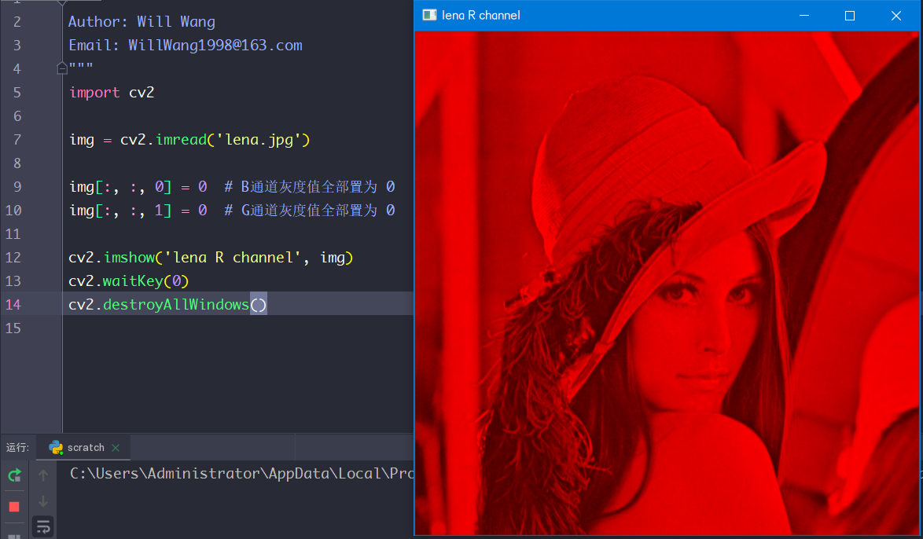
Task: Minimize the lena R channel window
Action: (x=804, y=15)
